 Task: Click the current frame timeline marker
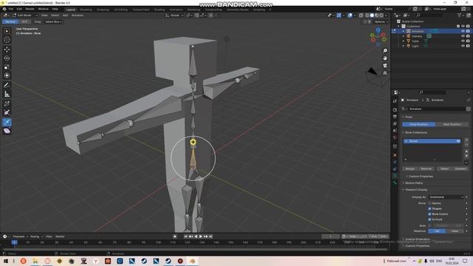click(x=15, y=242)
